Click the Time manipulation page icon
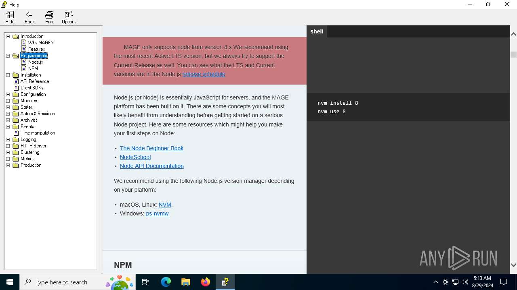Image resolution: width=517 pixels, height=290 pixels. [x=17, y=133]
